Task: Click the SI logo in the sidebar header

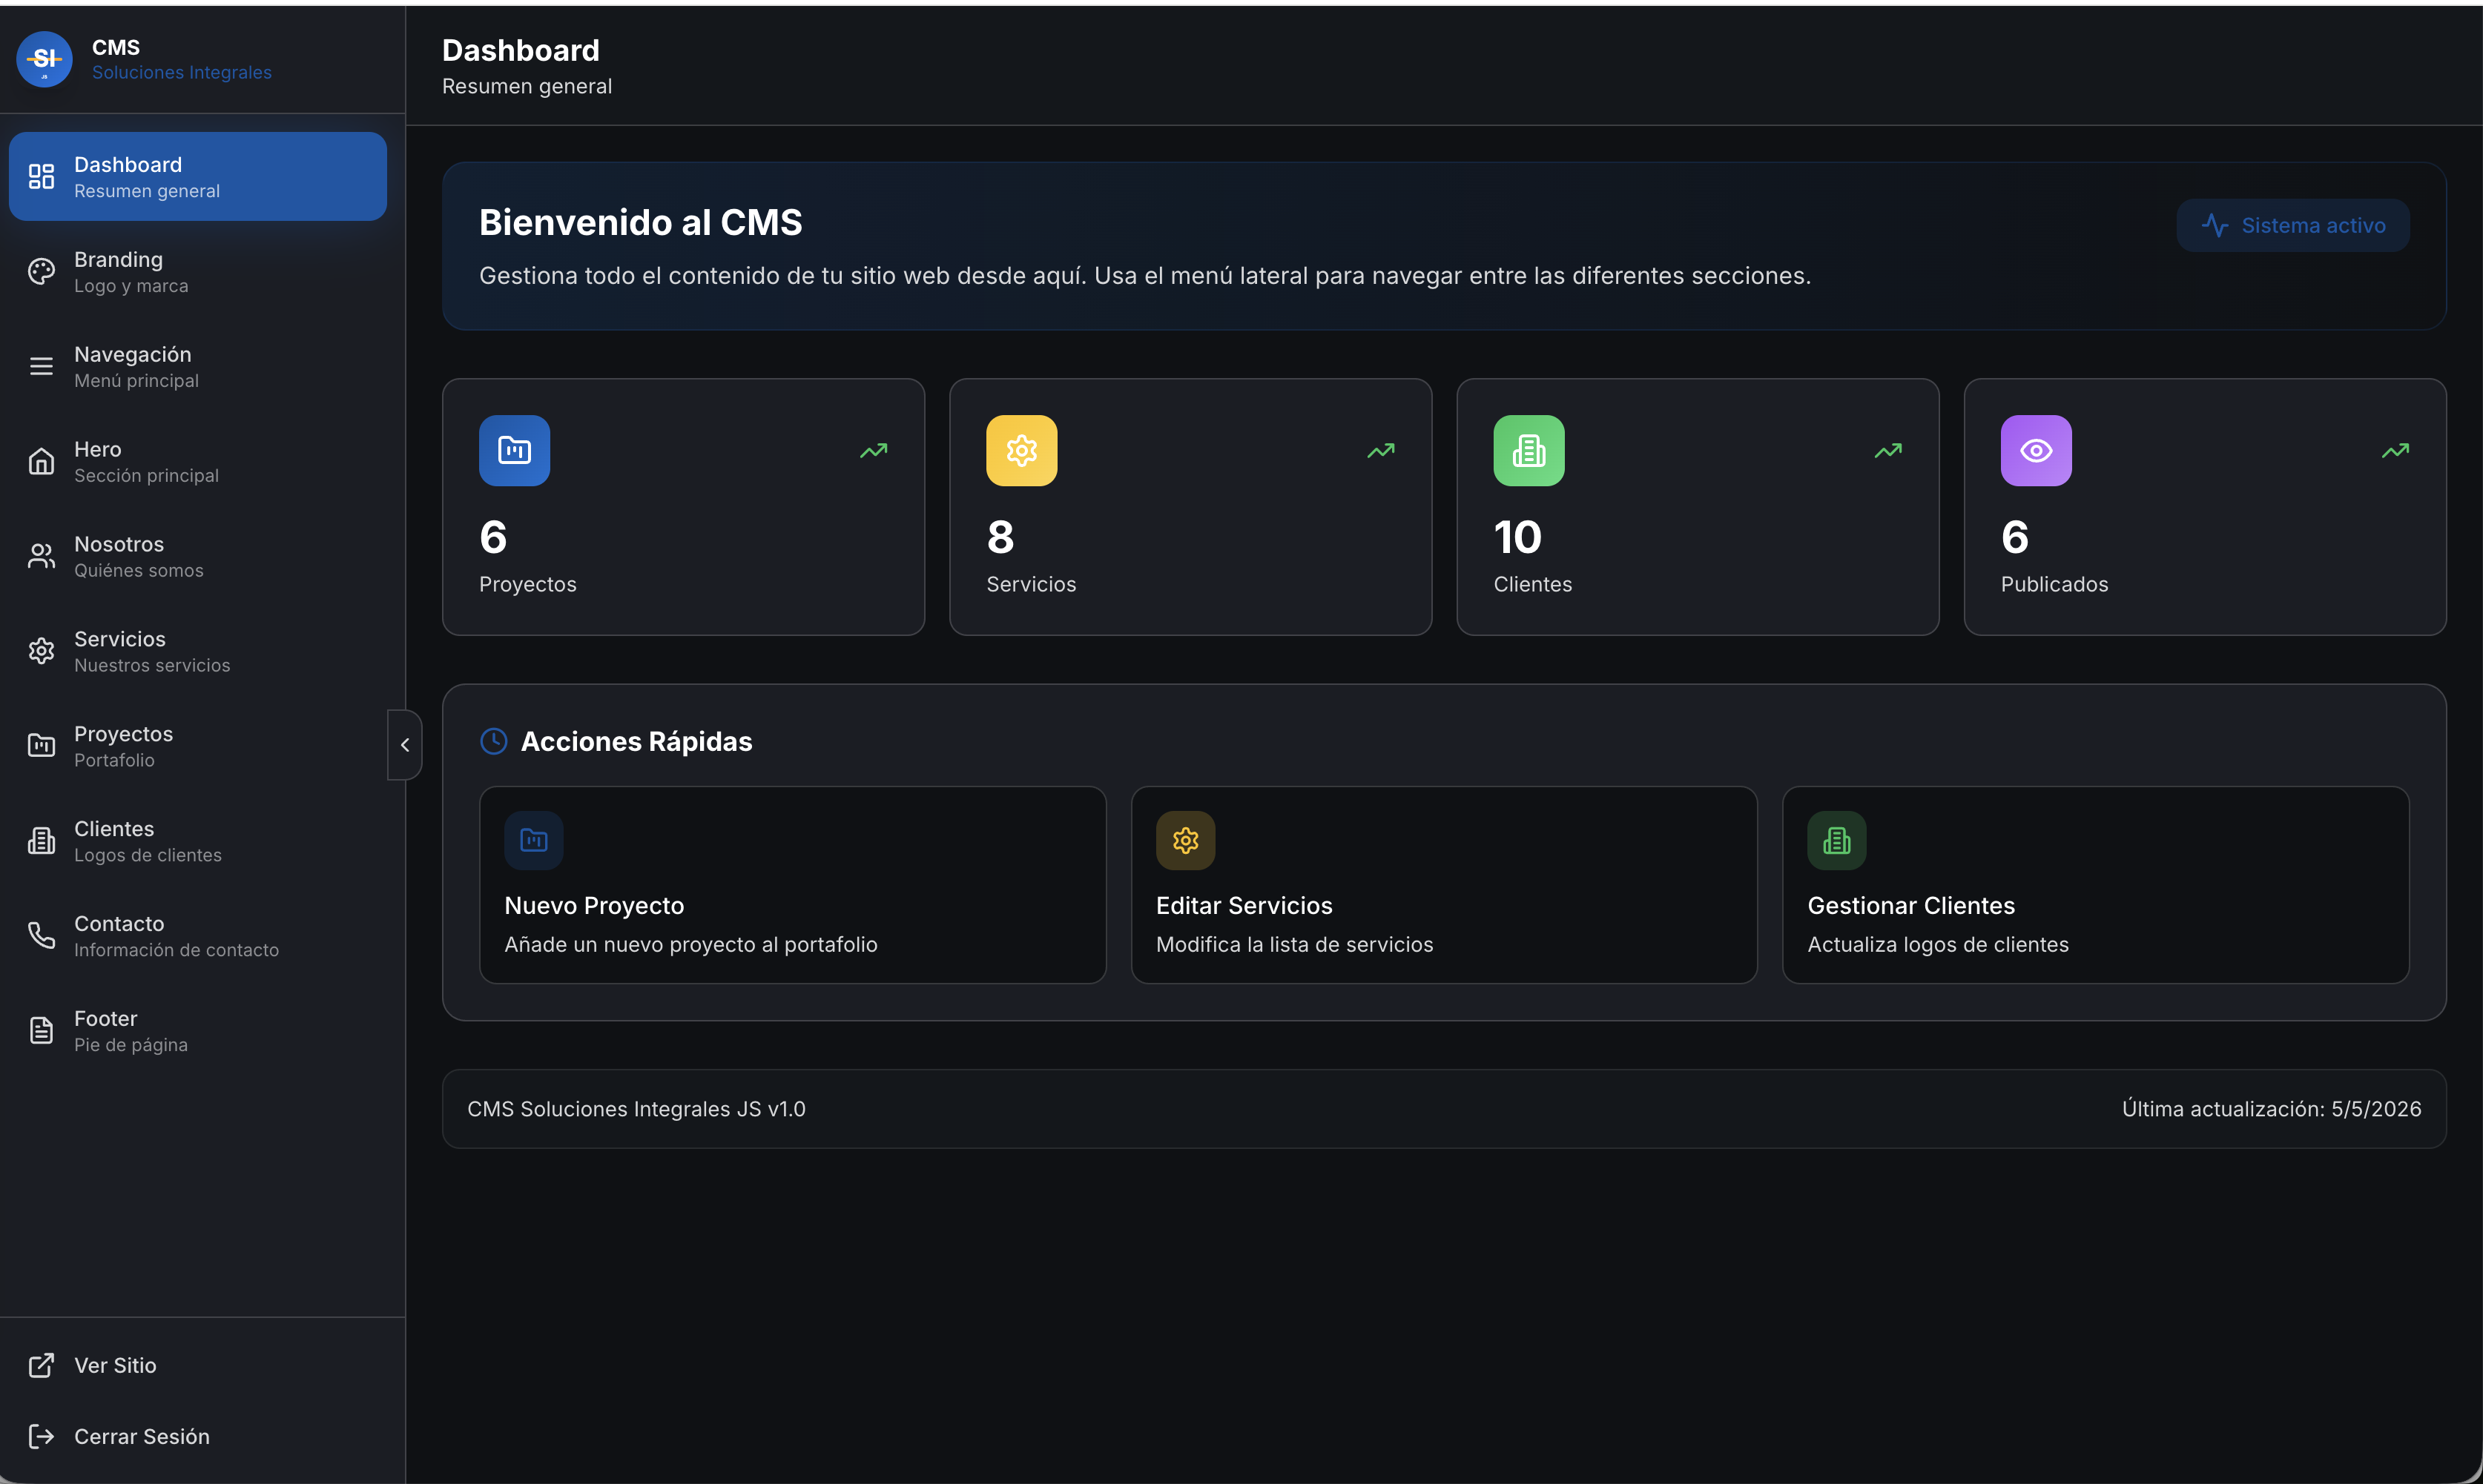Action: tap(44, 59)
